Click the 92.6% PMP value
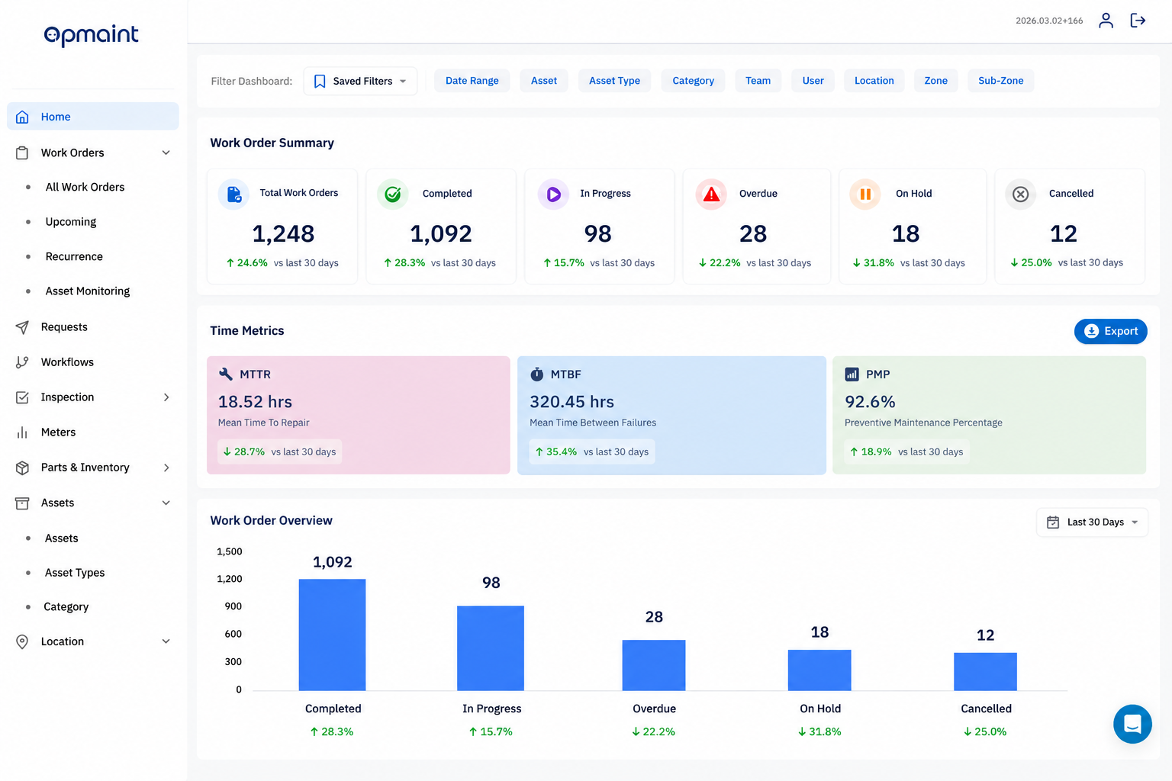1172x781 pixels. [870, 402]
